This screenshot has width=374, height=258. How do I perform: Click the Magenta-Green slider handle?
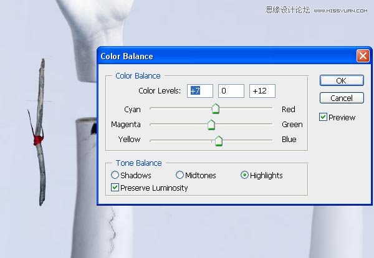(211, 125)
